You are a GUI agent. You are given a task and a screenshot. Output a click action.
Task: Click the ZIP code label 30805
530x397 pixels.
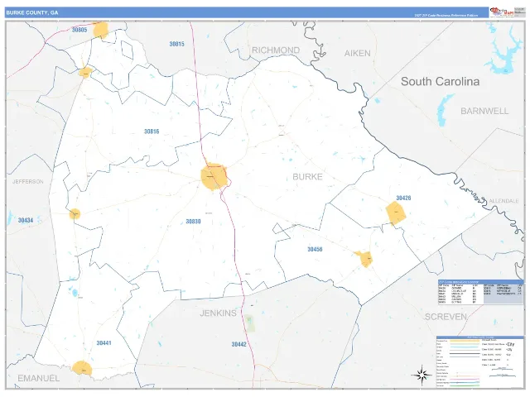(x=79, y=30)
